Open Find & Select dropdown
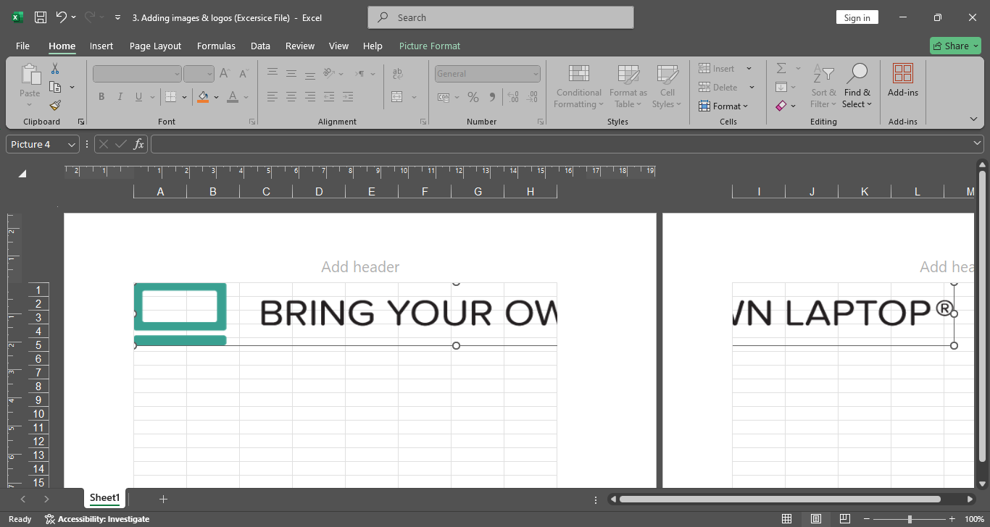The height and width of the screenshot is (527, 990). (857, 87)
